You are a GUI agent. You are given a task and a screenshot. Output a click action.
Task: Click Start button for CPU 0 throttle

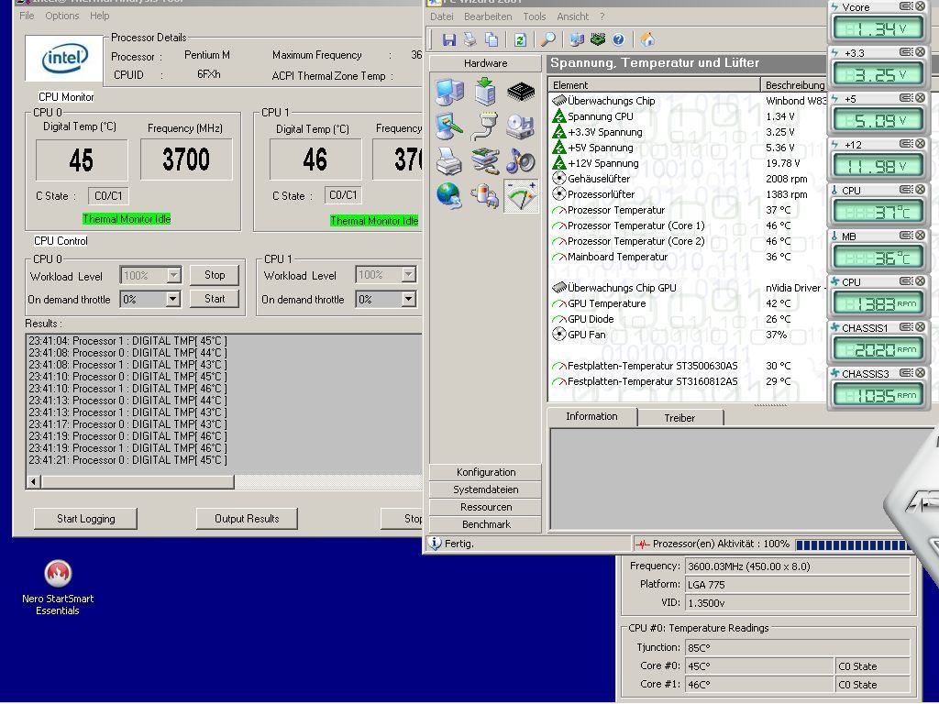(x=215, y=298)
